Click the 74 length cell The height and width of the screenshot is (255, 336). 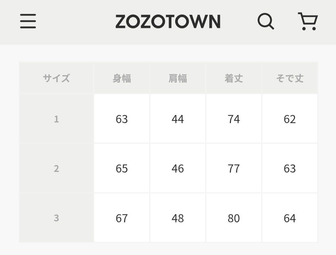(x=234, y=118)
